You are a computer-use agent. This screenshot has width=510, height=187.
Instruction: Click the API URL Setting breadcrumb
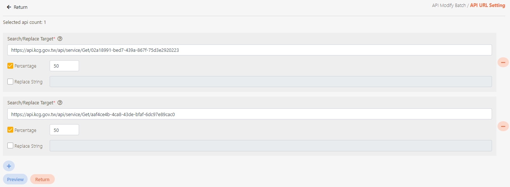coord(488,6)
